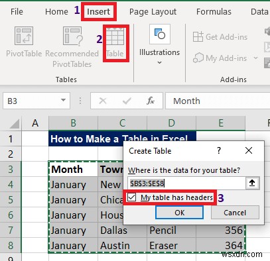
Task: Close the Create Table dialog
Action: coord(249,150)
